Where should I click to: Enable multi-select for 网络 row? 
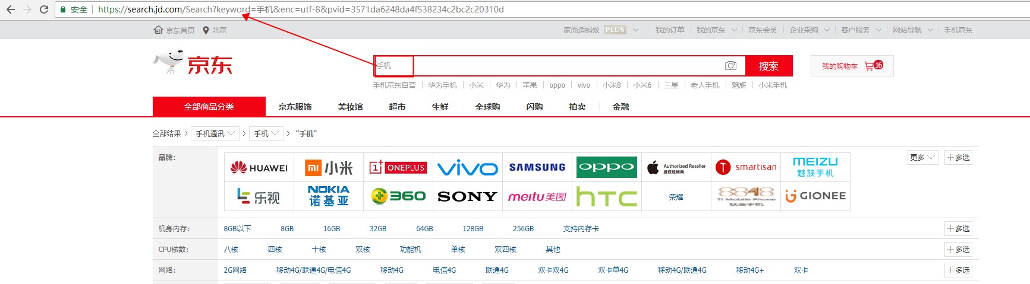(959, 270)
